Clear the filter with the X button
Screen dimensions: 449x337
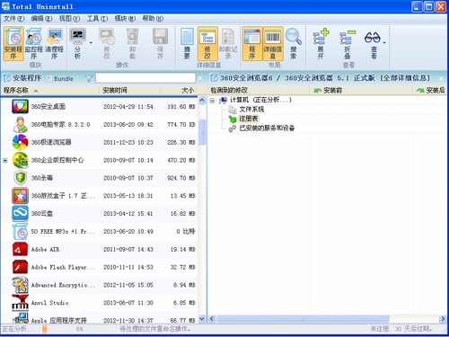point(200,78)
